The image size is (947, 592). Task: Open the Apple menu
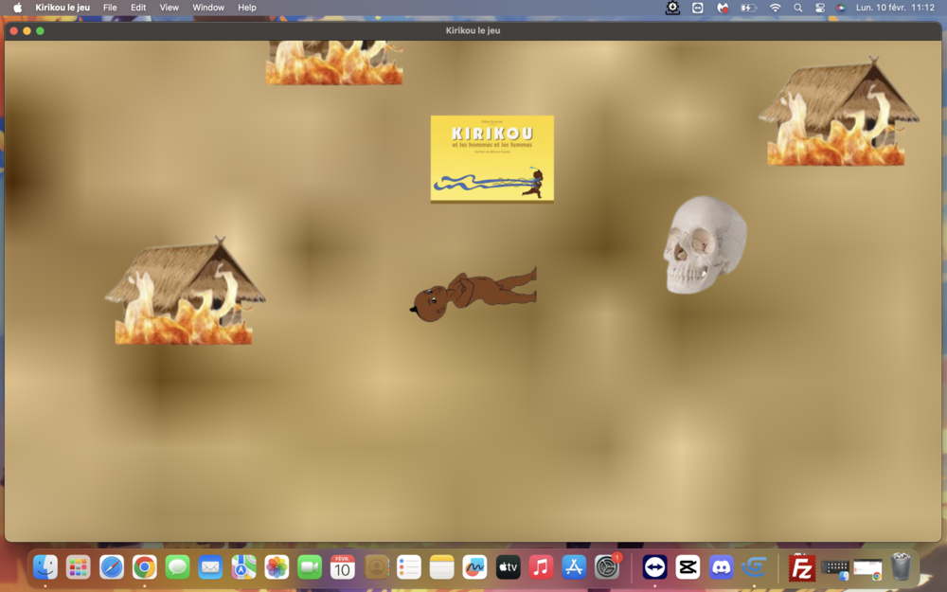pyautogui.click(x=17, y=8)
